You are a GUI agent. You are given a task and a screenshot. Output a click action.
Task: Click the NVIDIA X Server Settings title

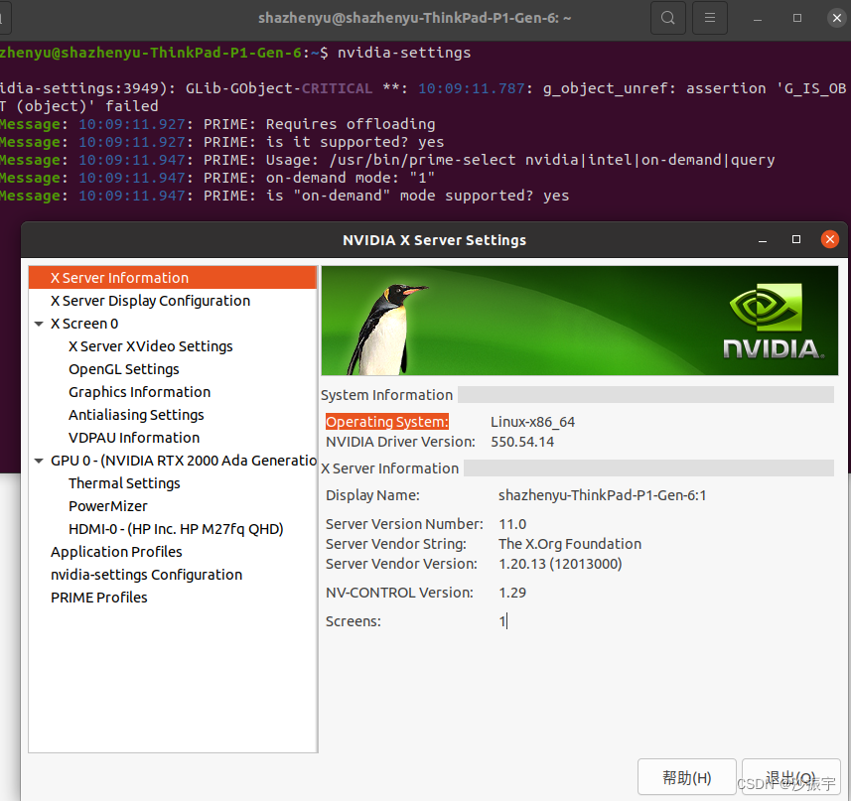click(434, 240)
